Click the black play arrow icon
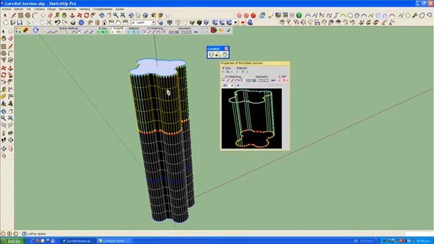The image size is (434, 244). click(x=236, y=22)
